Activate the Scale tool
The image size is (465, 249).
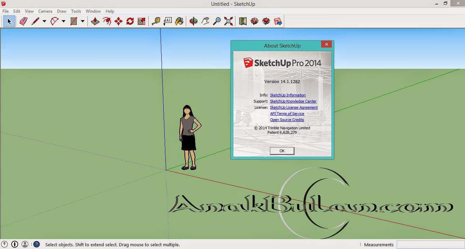coord(141,22)
